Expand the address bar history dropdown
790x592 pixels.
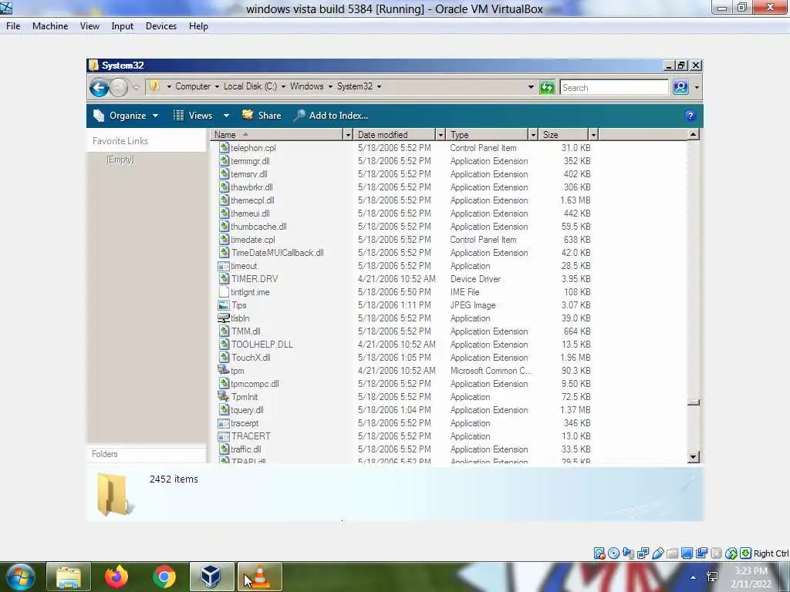coord(531,87)
